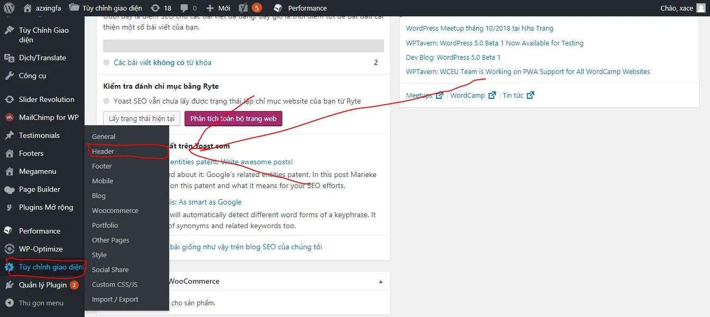
Task: Open WPTavern WCEU Team PWA Support article
Action: tap(528, 71)
